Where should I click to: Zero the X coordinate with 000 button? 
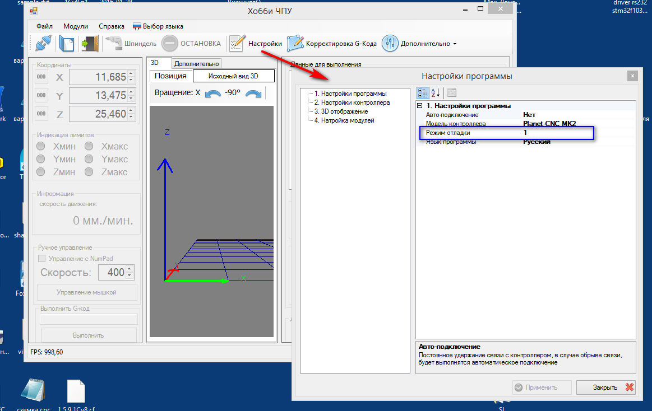(x=41, y=77)
